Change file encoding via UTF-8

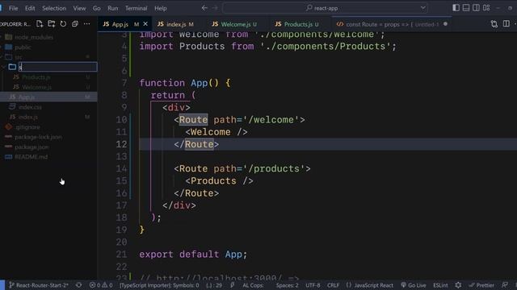tap(313, 285)
